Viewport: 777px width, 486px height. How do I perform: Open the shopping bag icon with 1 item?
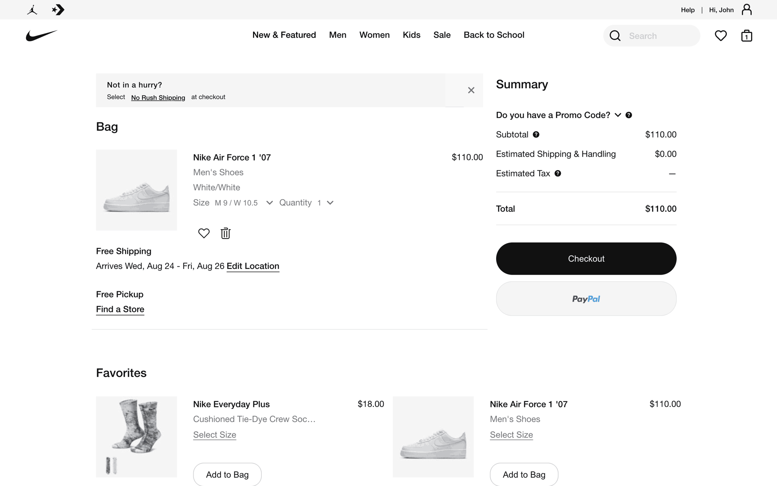coord(747,36)
